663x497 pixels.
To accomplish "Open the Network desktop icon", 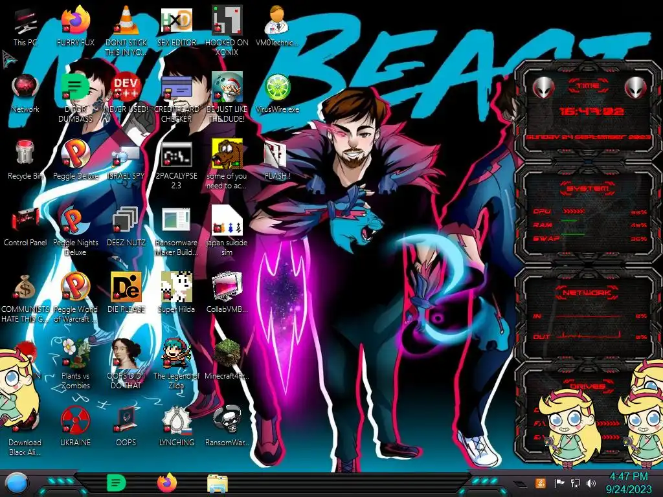I will click(x=25, y=87).
